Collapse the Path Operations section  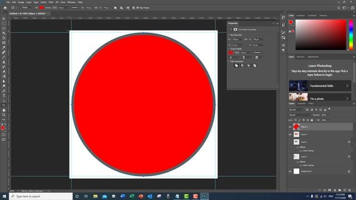pos(229,62)
